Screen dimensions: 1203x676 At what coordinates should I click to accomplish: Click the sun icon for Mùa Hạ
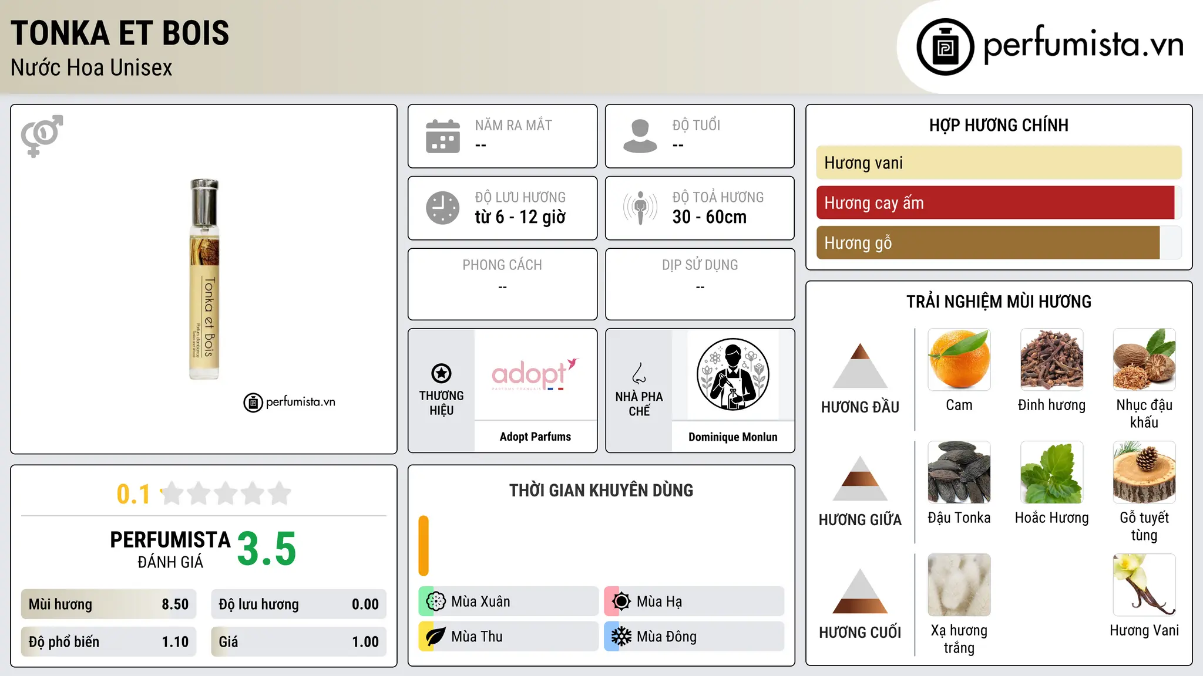(x=621, y=601)
